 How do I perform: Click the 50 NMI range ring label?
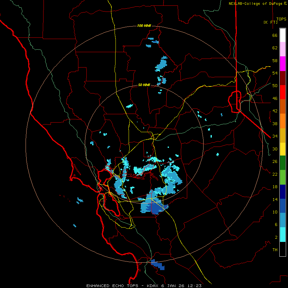pos(144,85)
